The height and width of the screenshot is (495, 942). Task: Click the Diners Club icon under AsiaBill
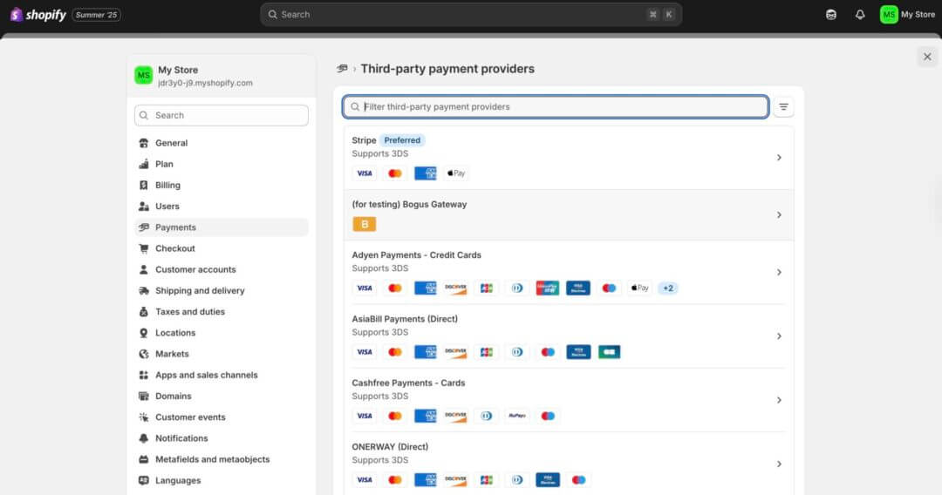coord(516,352)
